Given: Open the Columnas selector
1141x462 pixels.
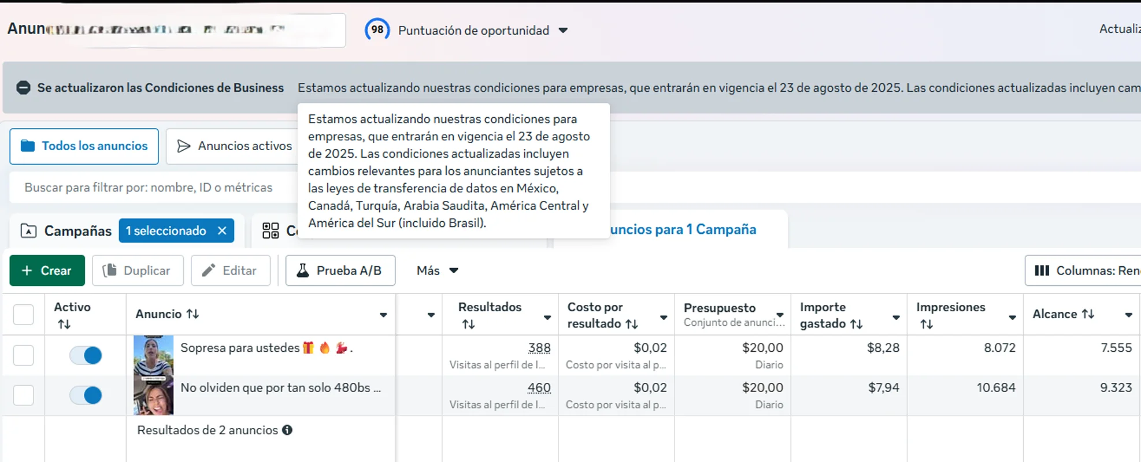Looking at the screenshot, I should tap(1083, 270).
